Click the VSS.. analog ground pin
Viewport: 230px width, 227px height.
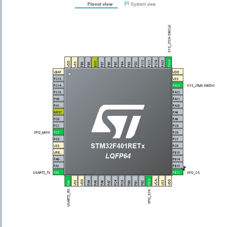[59, 146]
